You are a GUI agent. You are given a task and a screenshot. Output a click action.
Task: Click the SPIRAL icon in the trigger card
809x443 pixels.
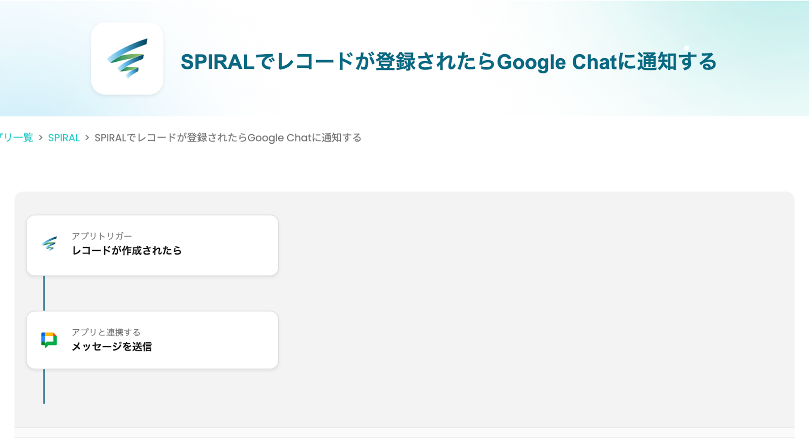point(49,244)
